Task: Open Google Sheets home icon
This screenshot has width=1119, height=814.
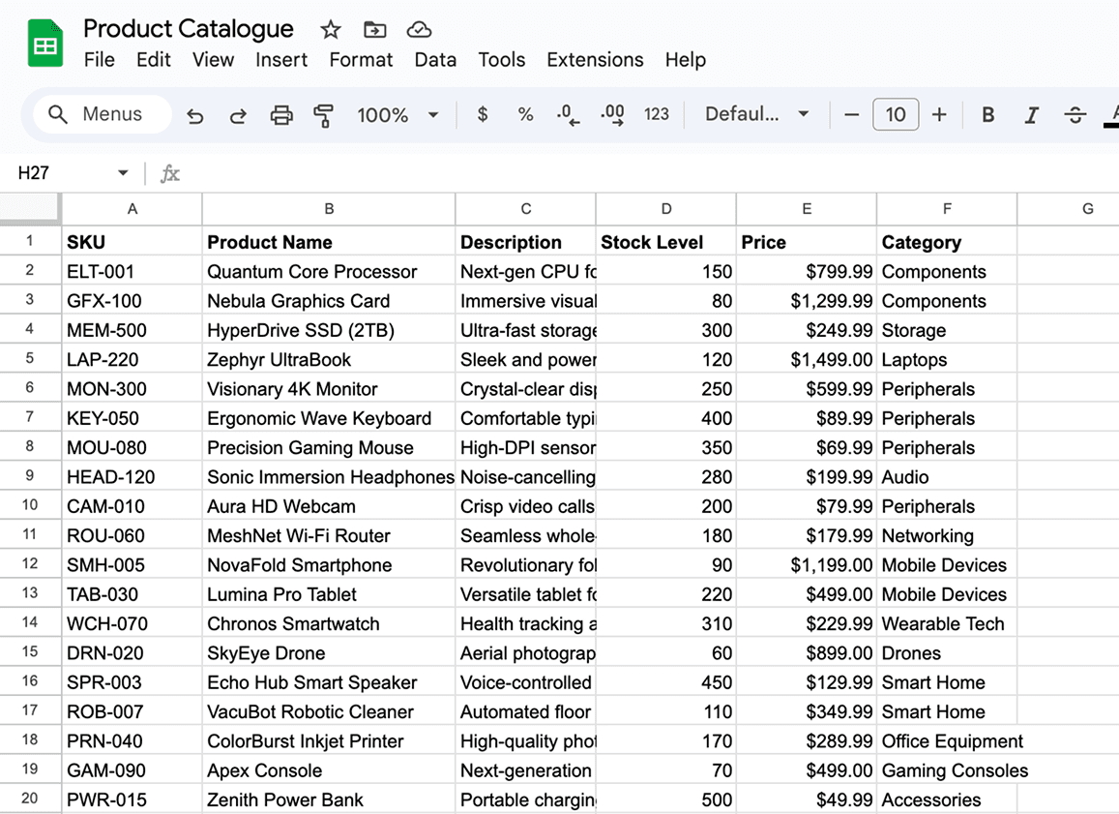Action: (x=44, y=45)
